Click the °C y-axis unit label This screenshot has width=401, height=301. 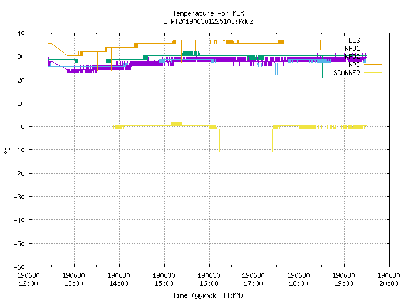7,150
